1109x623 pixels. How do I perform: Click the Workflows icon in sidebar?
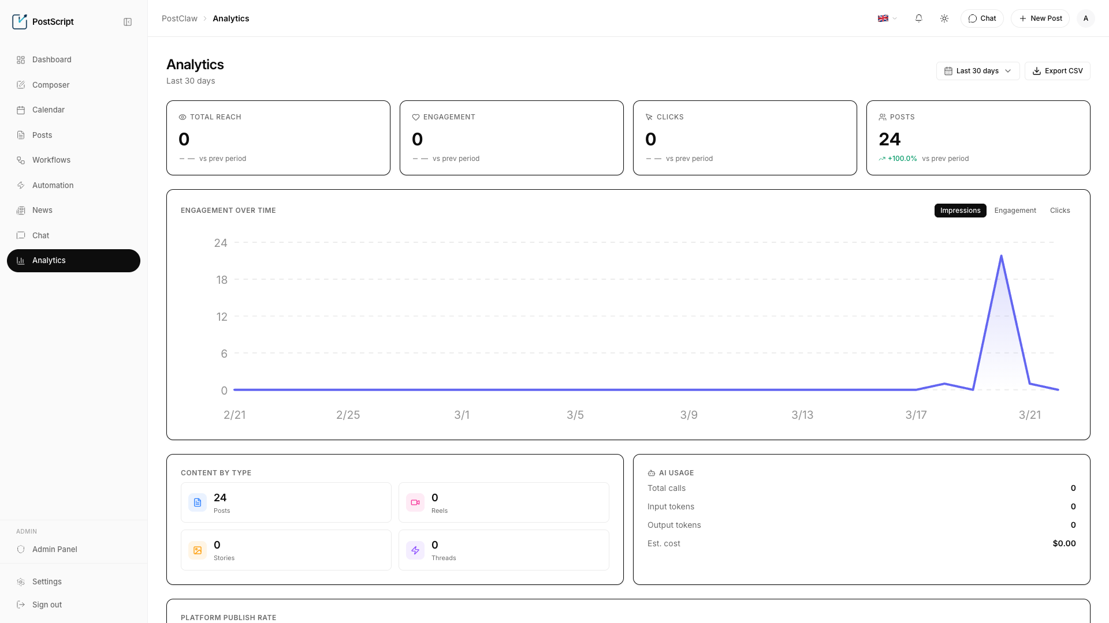coord(21,160)
